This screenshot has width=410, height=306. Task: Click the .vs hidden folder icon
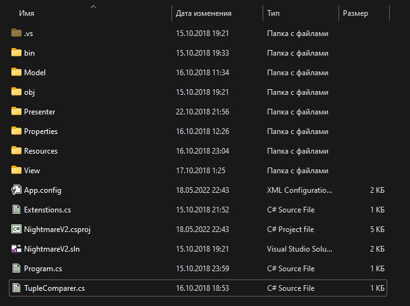(16, 33)
